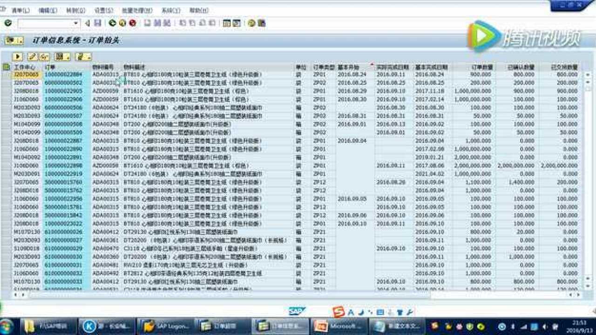Viewport: 596px width, 335px height.
Task: Open Help via yellow question icon
Action: point(251,23)
